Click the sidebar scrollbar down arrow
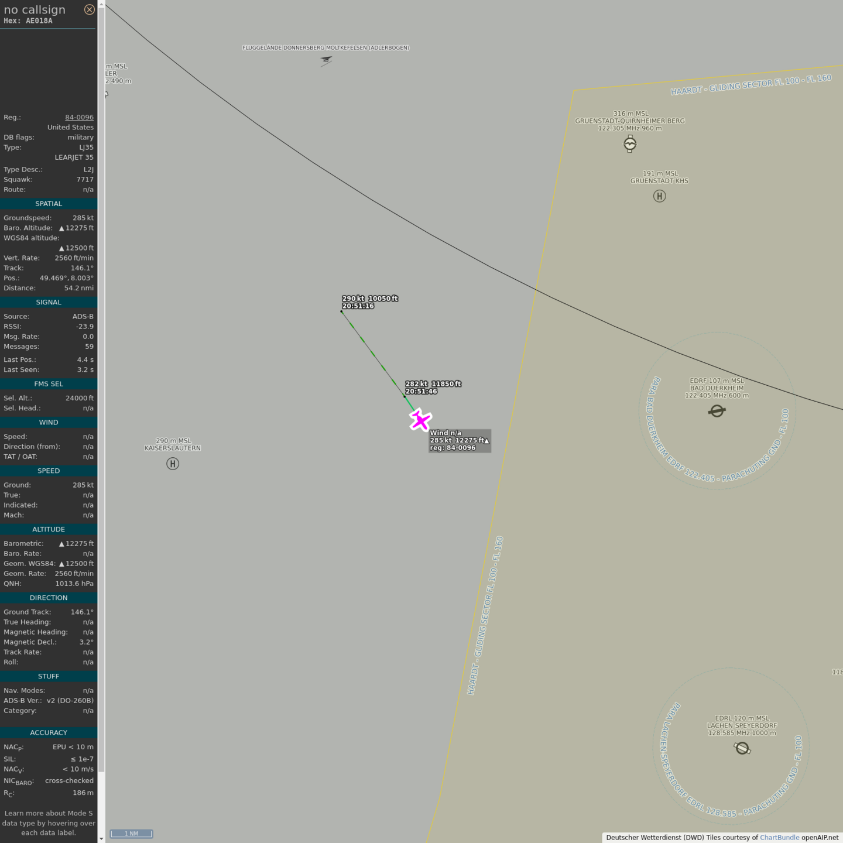The height and width of the screenshot is (843, 843). tap(101, 838)
